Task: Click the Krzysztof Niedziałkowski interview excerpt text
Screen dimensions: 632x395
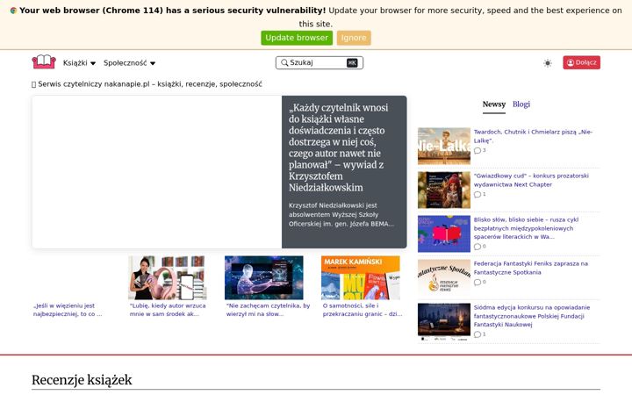Action: [x=341, y=215]
